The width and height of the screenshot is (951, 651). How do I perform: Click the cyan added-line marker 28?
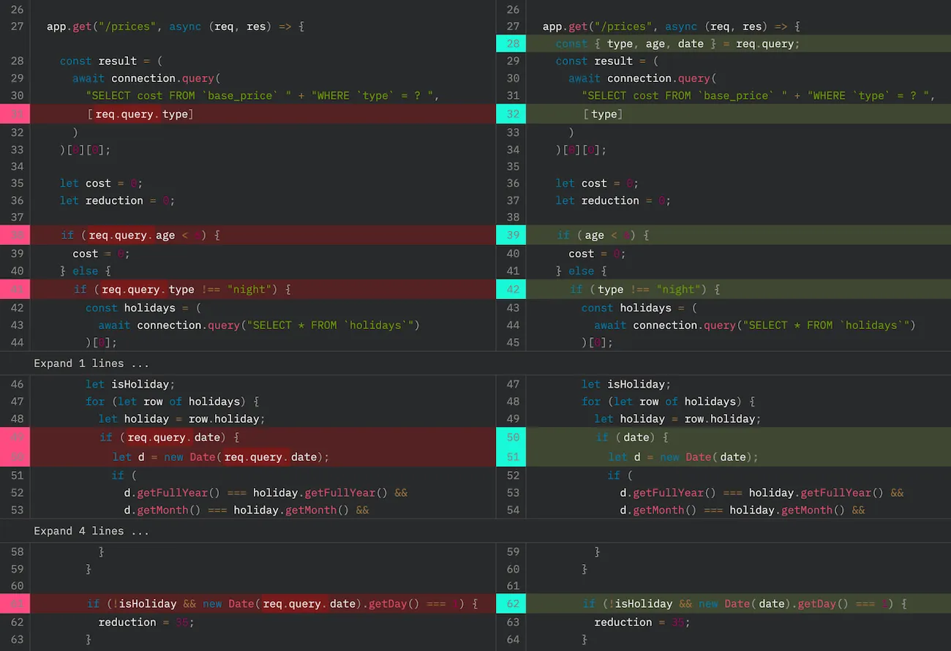[x=513, y=44]
